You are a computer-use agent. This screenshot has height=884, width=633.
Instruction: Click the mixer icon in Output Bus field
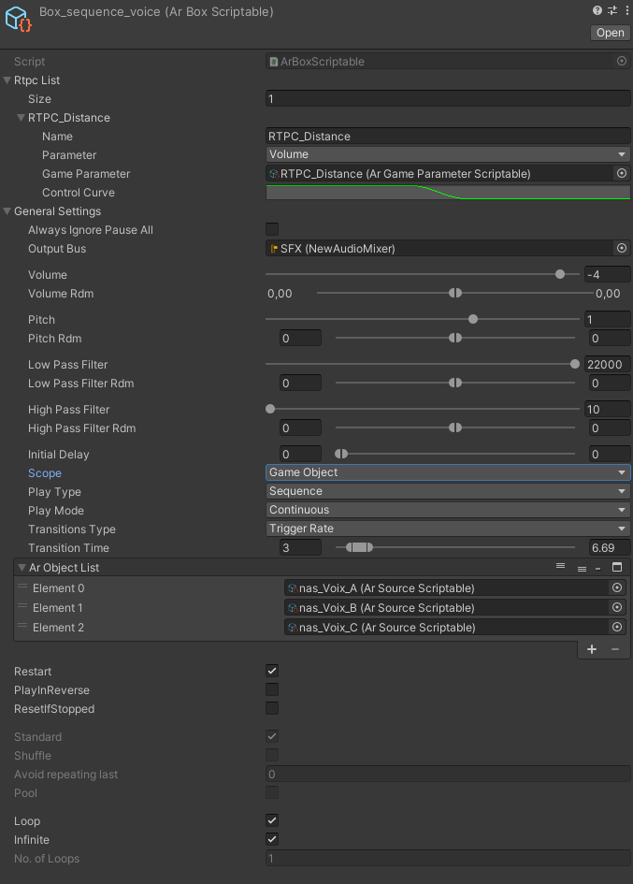274,248
